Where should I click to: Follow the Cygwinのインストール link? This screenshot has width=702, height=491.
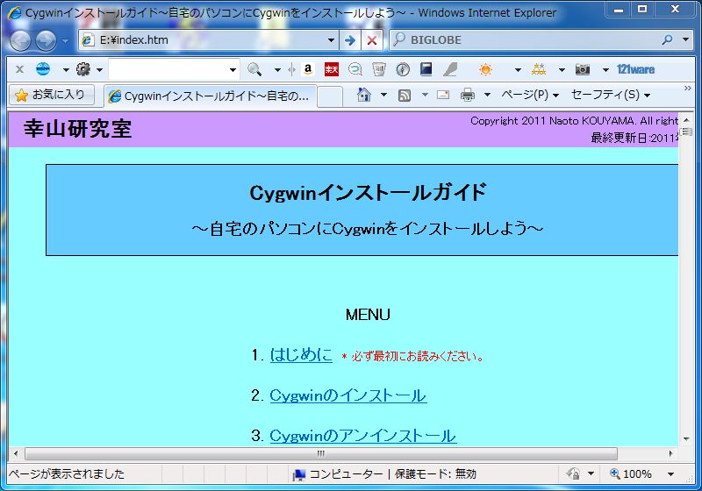pos(347,395)
